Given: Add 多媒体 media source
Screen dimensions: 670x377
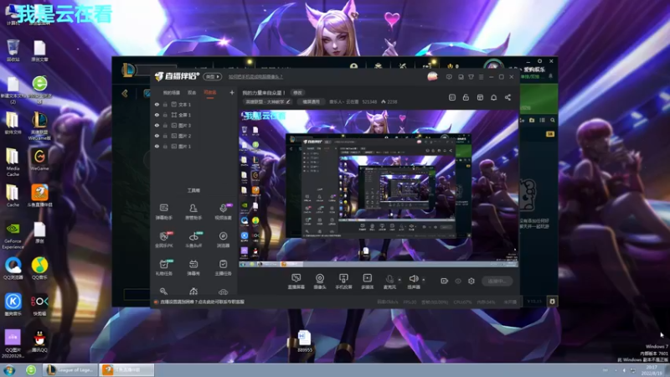Looking at the screenshot, I should 367,281.
